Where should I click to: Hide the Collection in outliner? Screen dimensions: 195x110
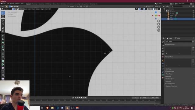[193, 11]
